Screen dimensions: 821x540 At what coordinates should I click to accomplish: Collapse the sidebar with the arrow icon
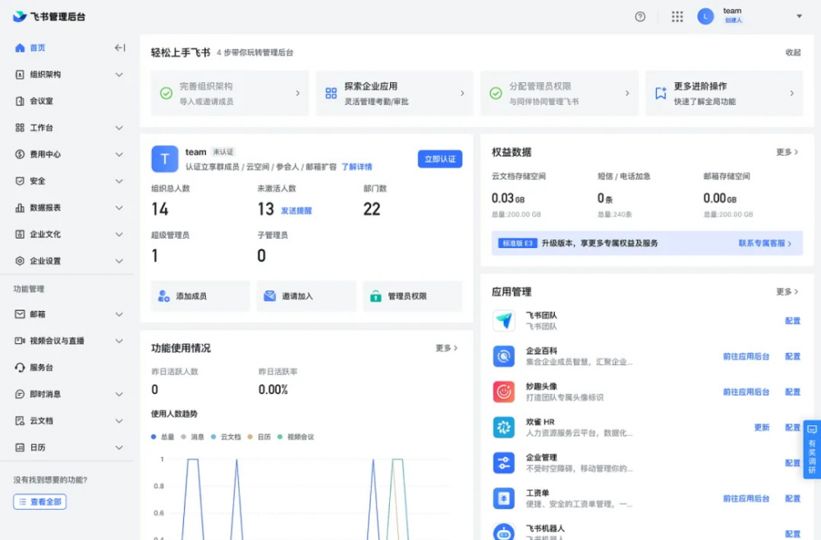[120, 48]
